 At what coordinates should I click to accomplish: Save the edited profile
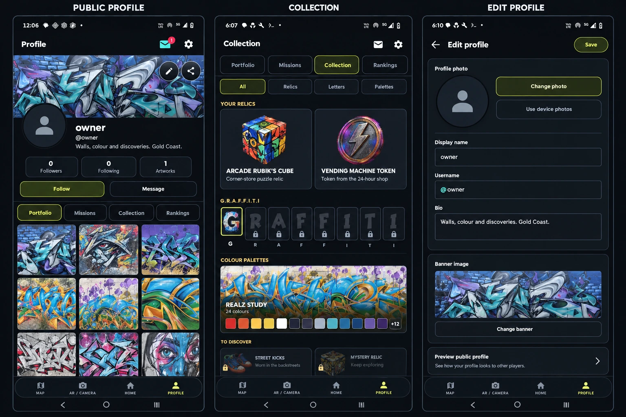tap(591, 45)
